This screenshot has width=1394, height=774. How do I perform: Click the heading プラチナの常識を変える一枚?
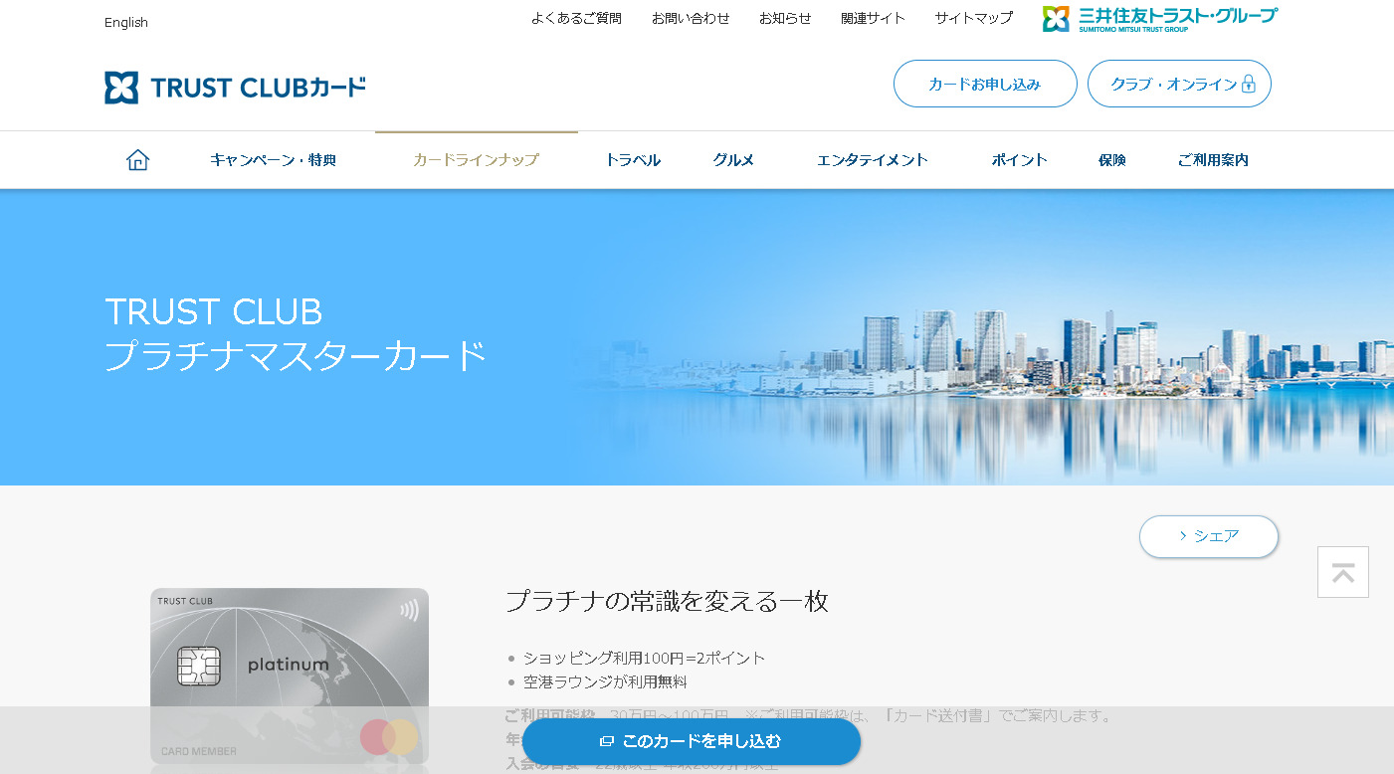pyautogui.click(x=667, y=601)
